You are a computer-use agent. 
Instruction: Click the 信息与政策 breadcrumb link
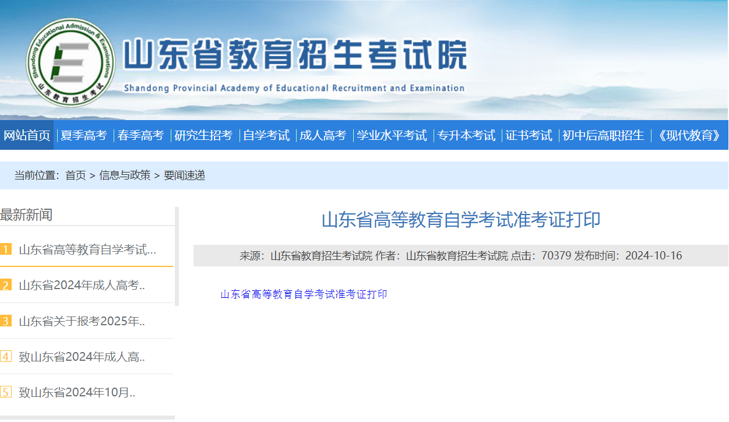click(125, 175)
